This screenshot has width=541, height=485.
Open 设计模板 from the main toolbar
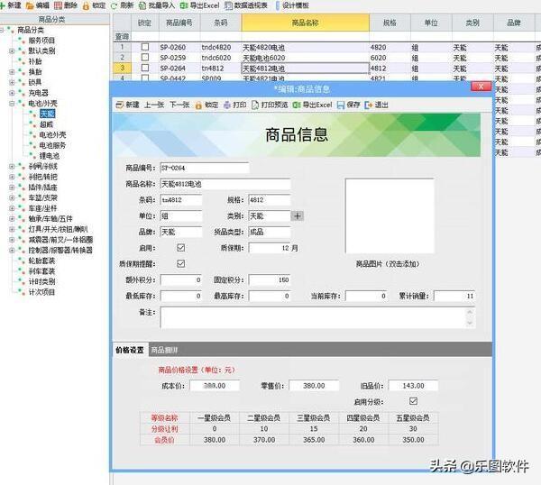(292, 5)
